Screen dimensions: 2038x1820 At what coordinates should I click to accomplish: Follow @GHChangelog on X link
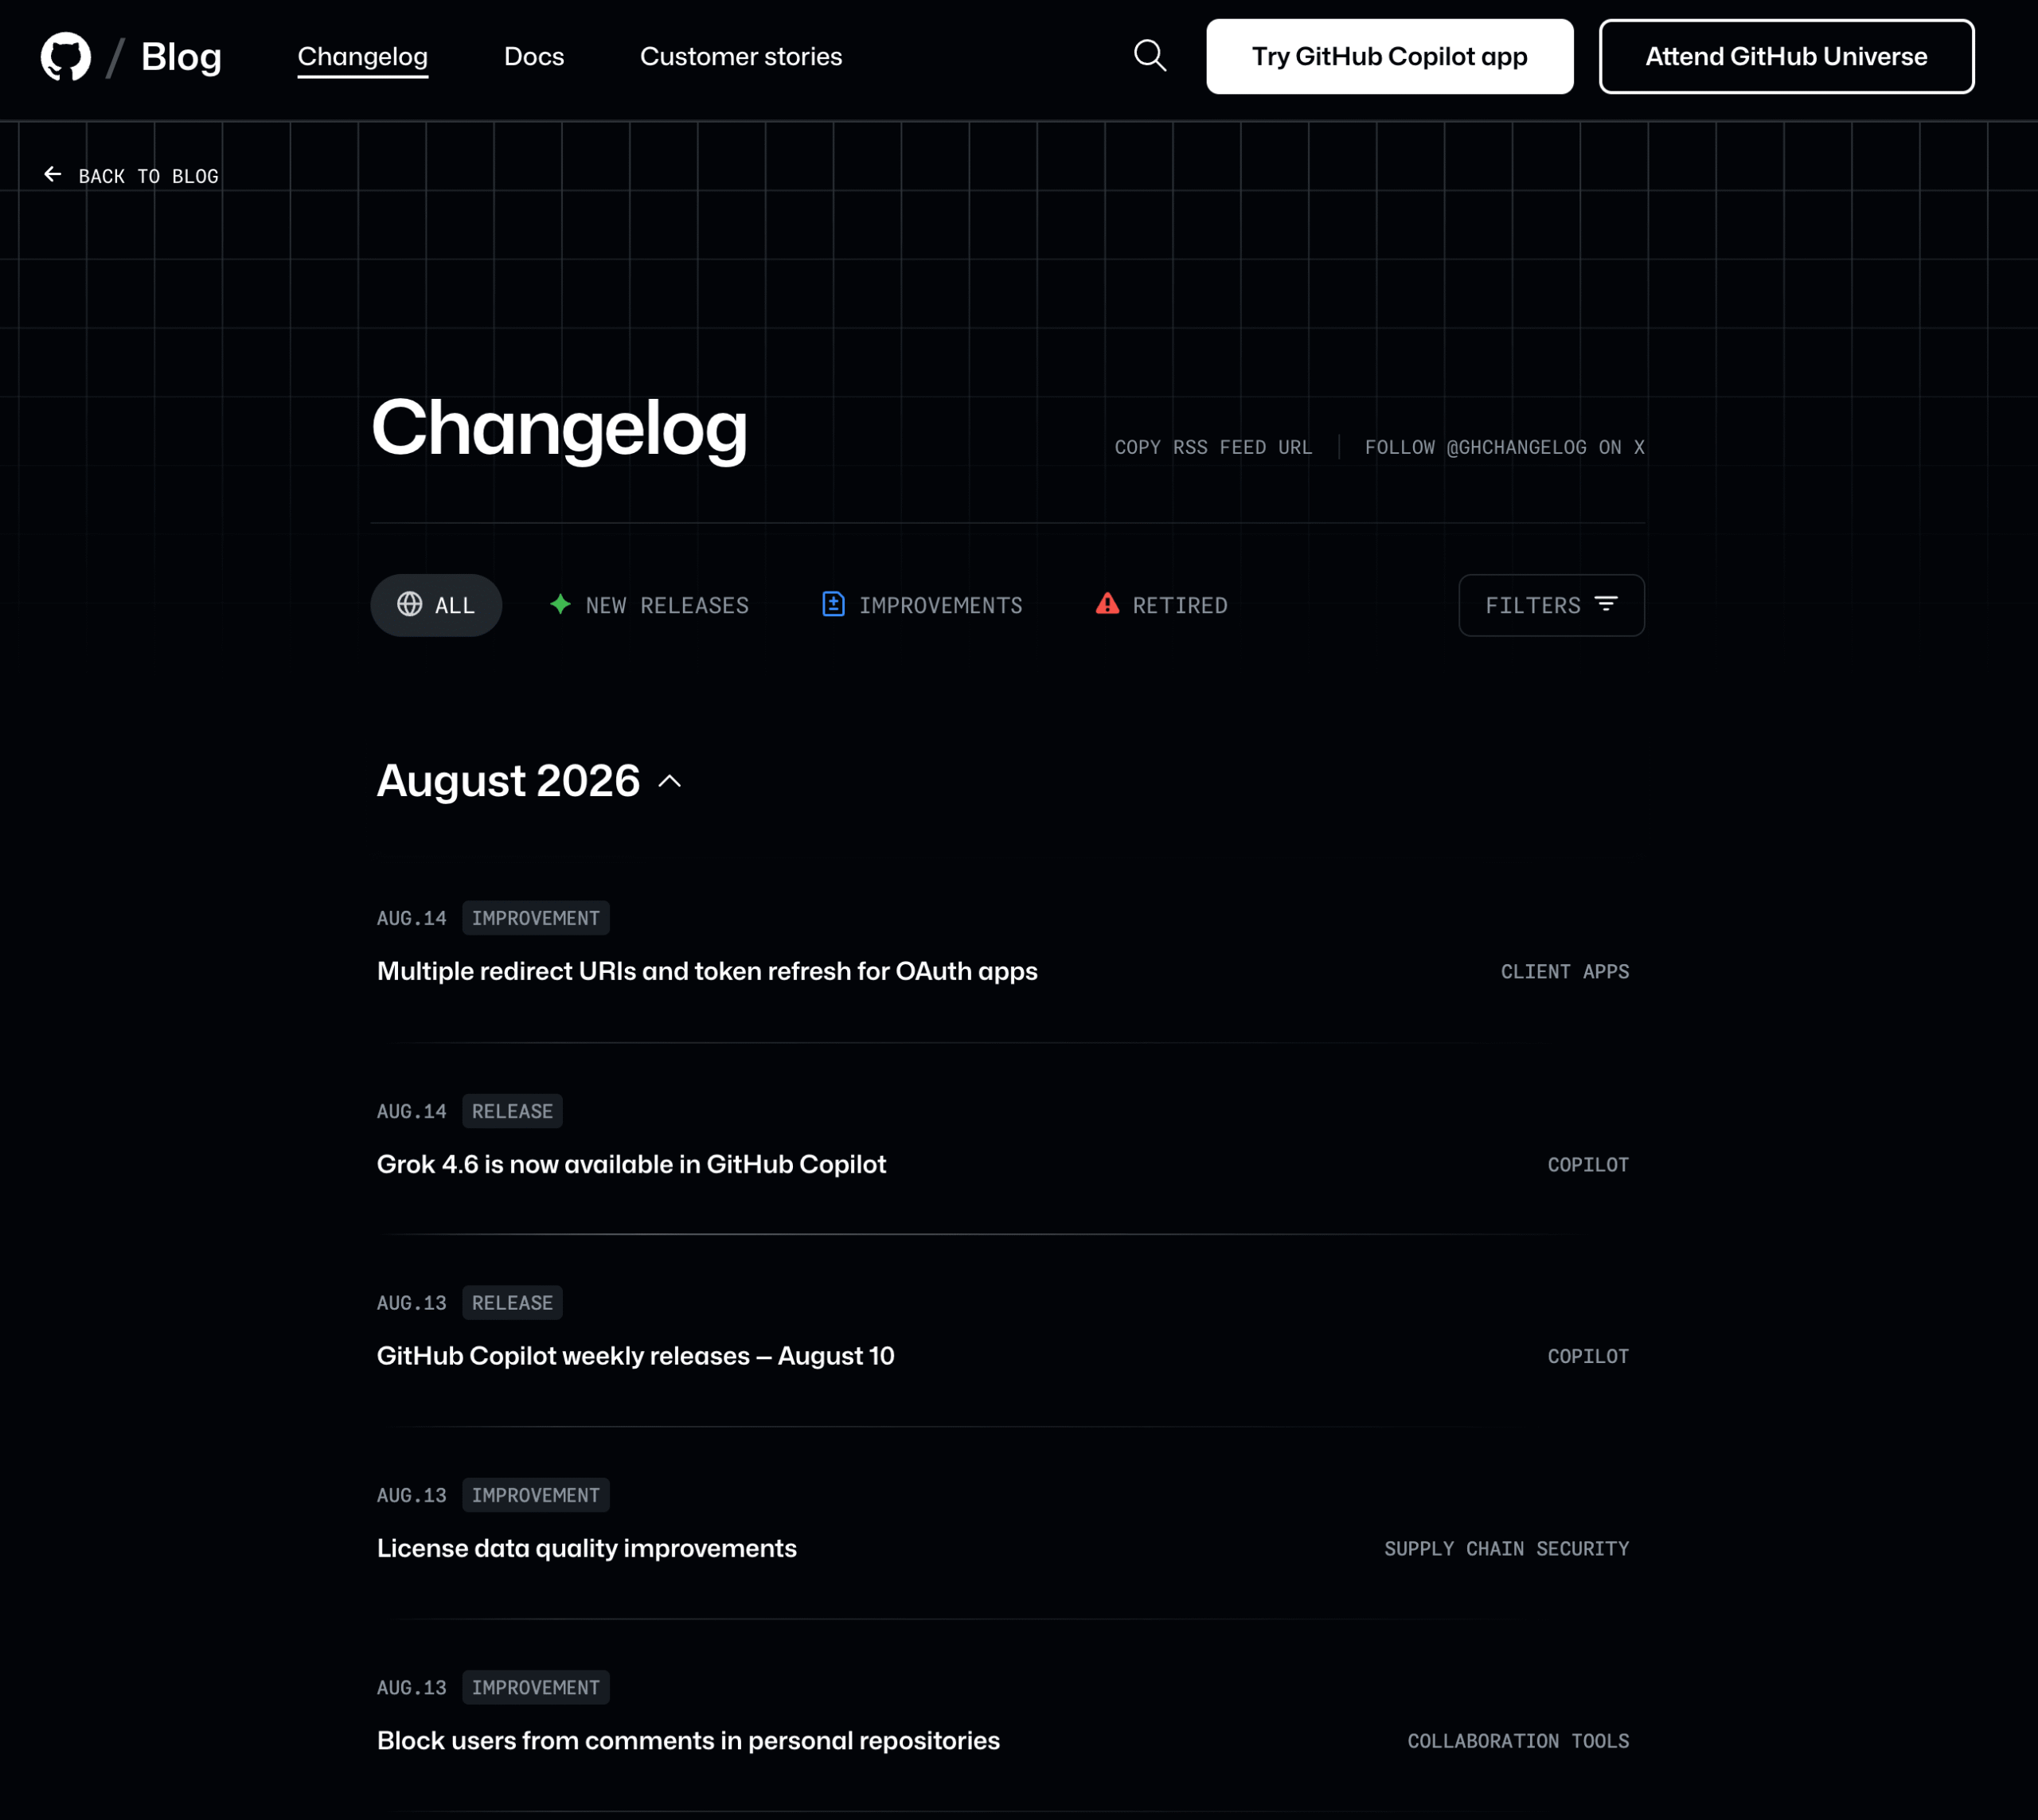[1504, 447]
